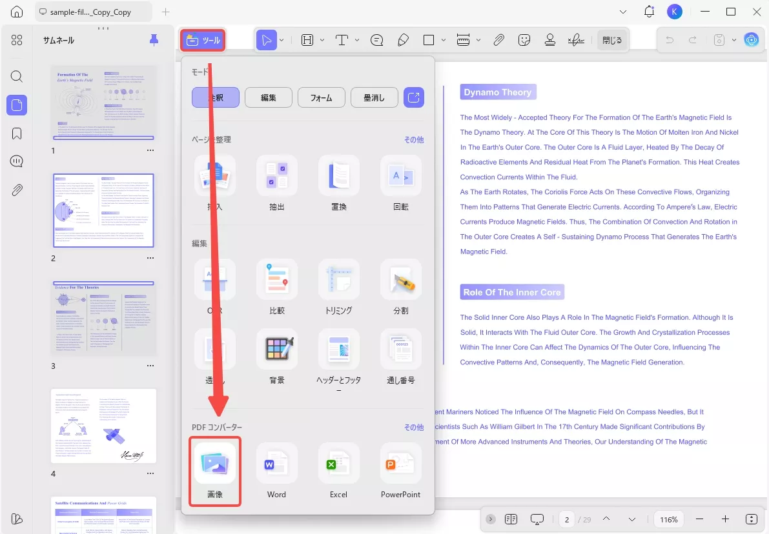
Task: Open the 背景 background tool
Action: pyautogui.click(x=276, y=357)
